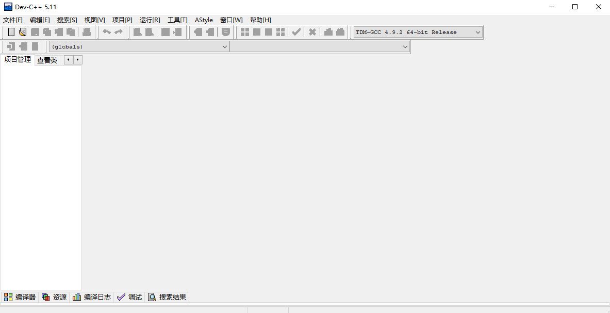Image resolution: width=610 pixels, height=313 pixels.
Task: Click the Insert snippet icon in second toolbar row
Action: pos(11,46)
